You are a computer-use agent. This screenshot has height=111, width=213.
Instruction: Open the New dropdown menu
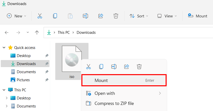(16, 16)
